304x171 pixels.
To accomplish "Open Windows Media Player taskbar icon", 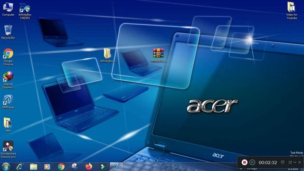I will click(x=47, y=167).
